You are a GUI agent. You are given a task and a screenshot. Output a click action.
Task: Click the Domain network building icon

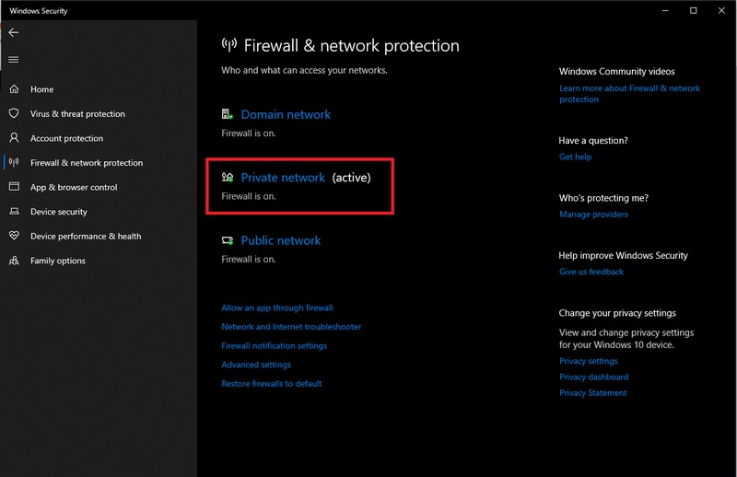click(228, 114)
